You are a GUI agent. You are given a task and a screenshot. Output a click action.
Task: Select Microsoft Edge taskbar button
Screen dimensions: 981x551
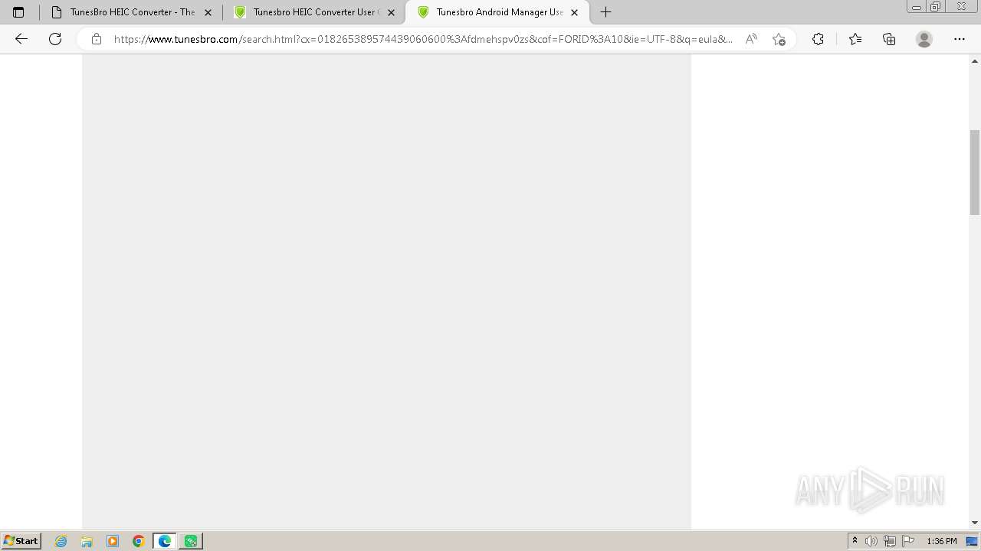coord(165,541)
